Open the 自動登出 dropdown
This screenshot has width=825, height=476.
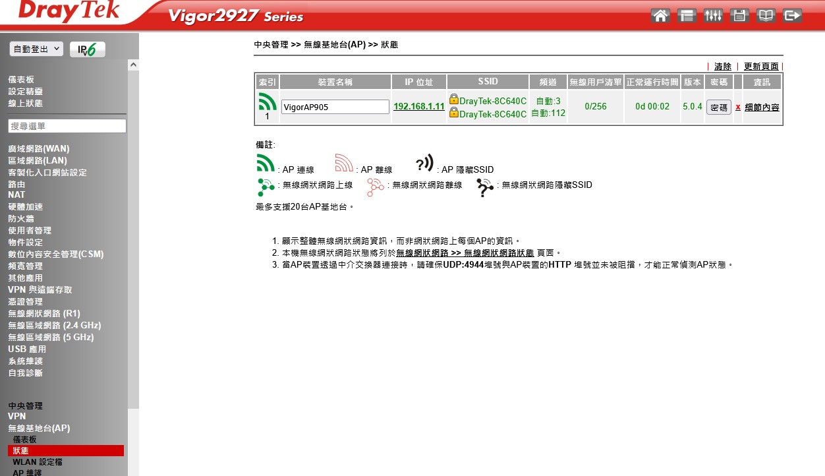tap(36, 49)
